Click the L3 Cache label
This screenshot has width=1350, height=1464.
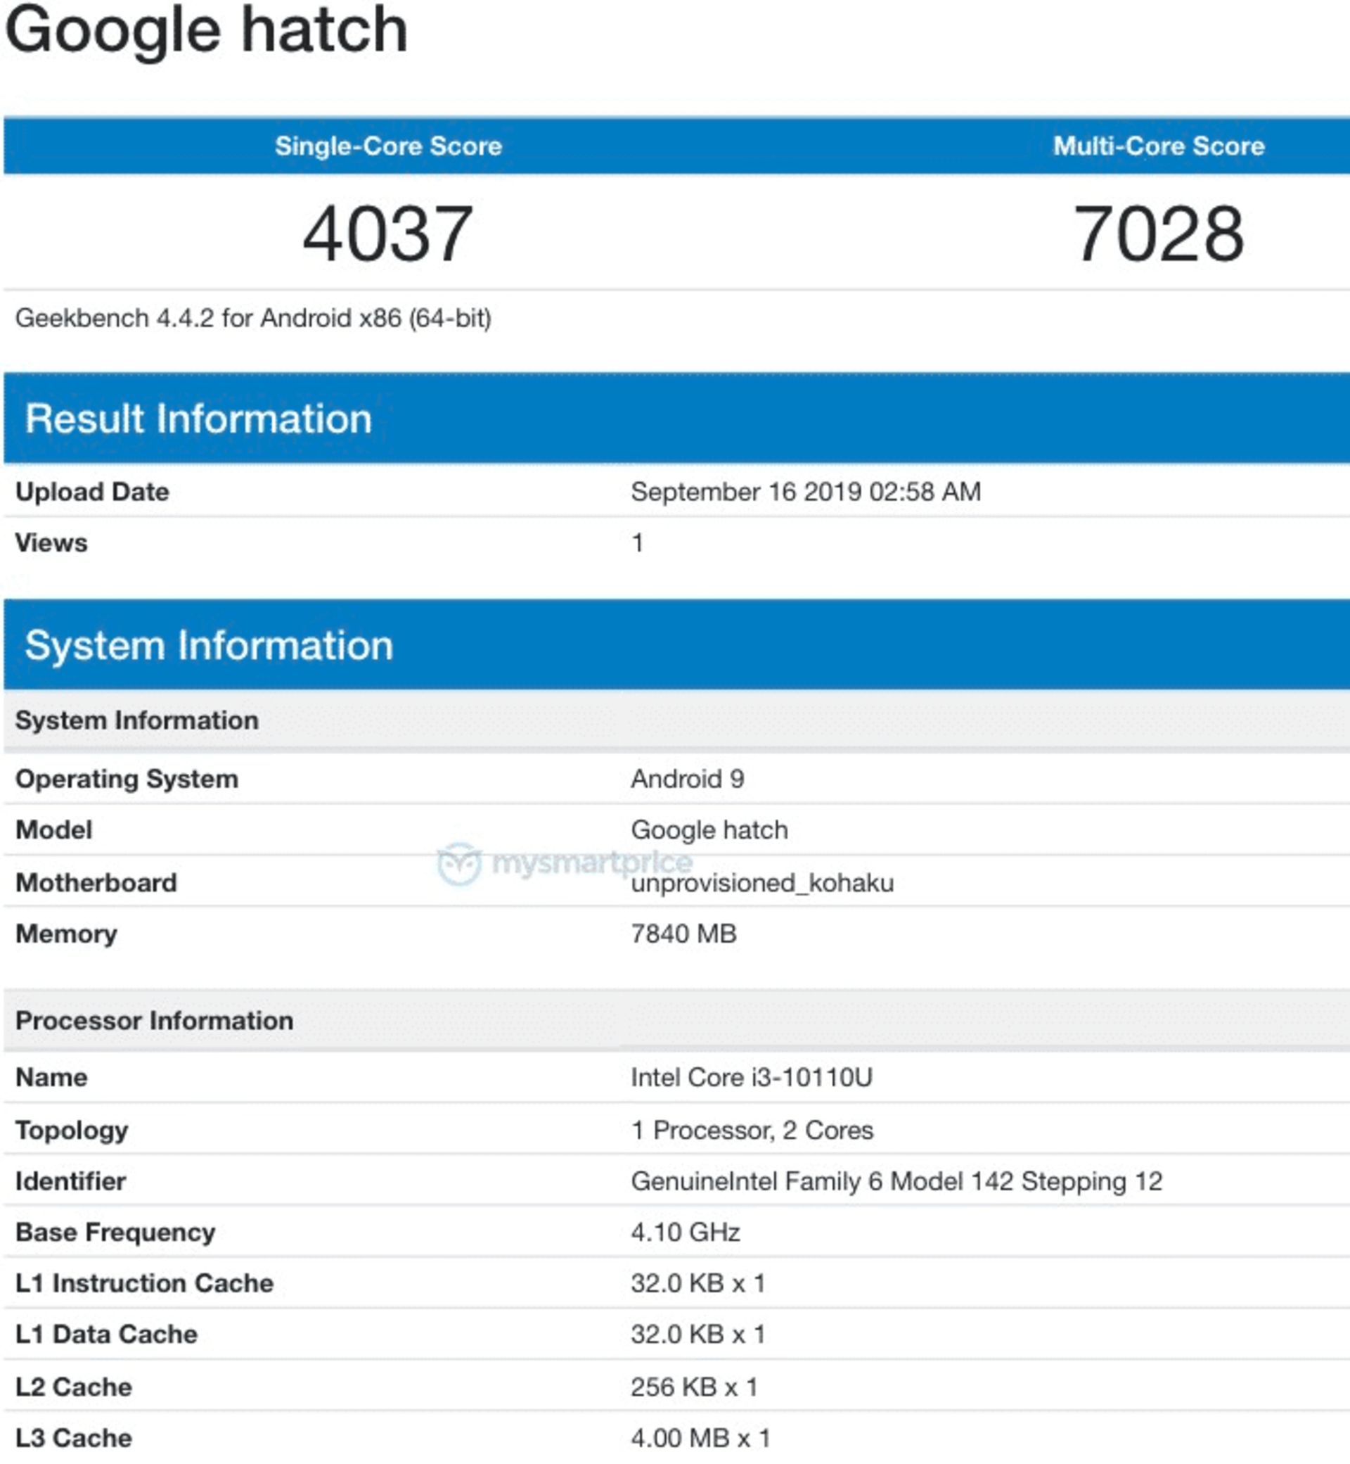coord(73,1439)
